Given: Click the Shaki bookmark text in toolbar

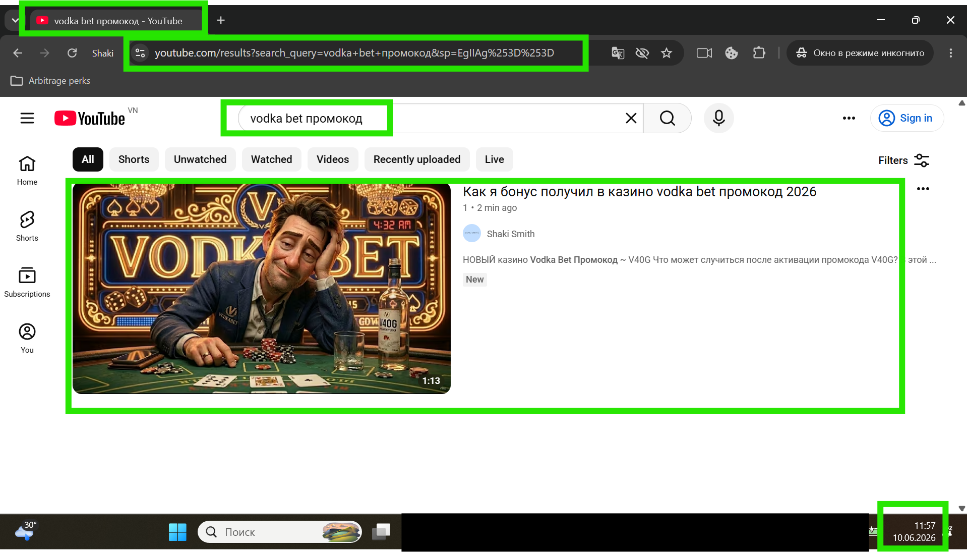Looking at the screenshot, I should [x=103, y=53].
